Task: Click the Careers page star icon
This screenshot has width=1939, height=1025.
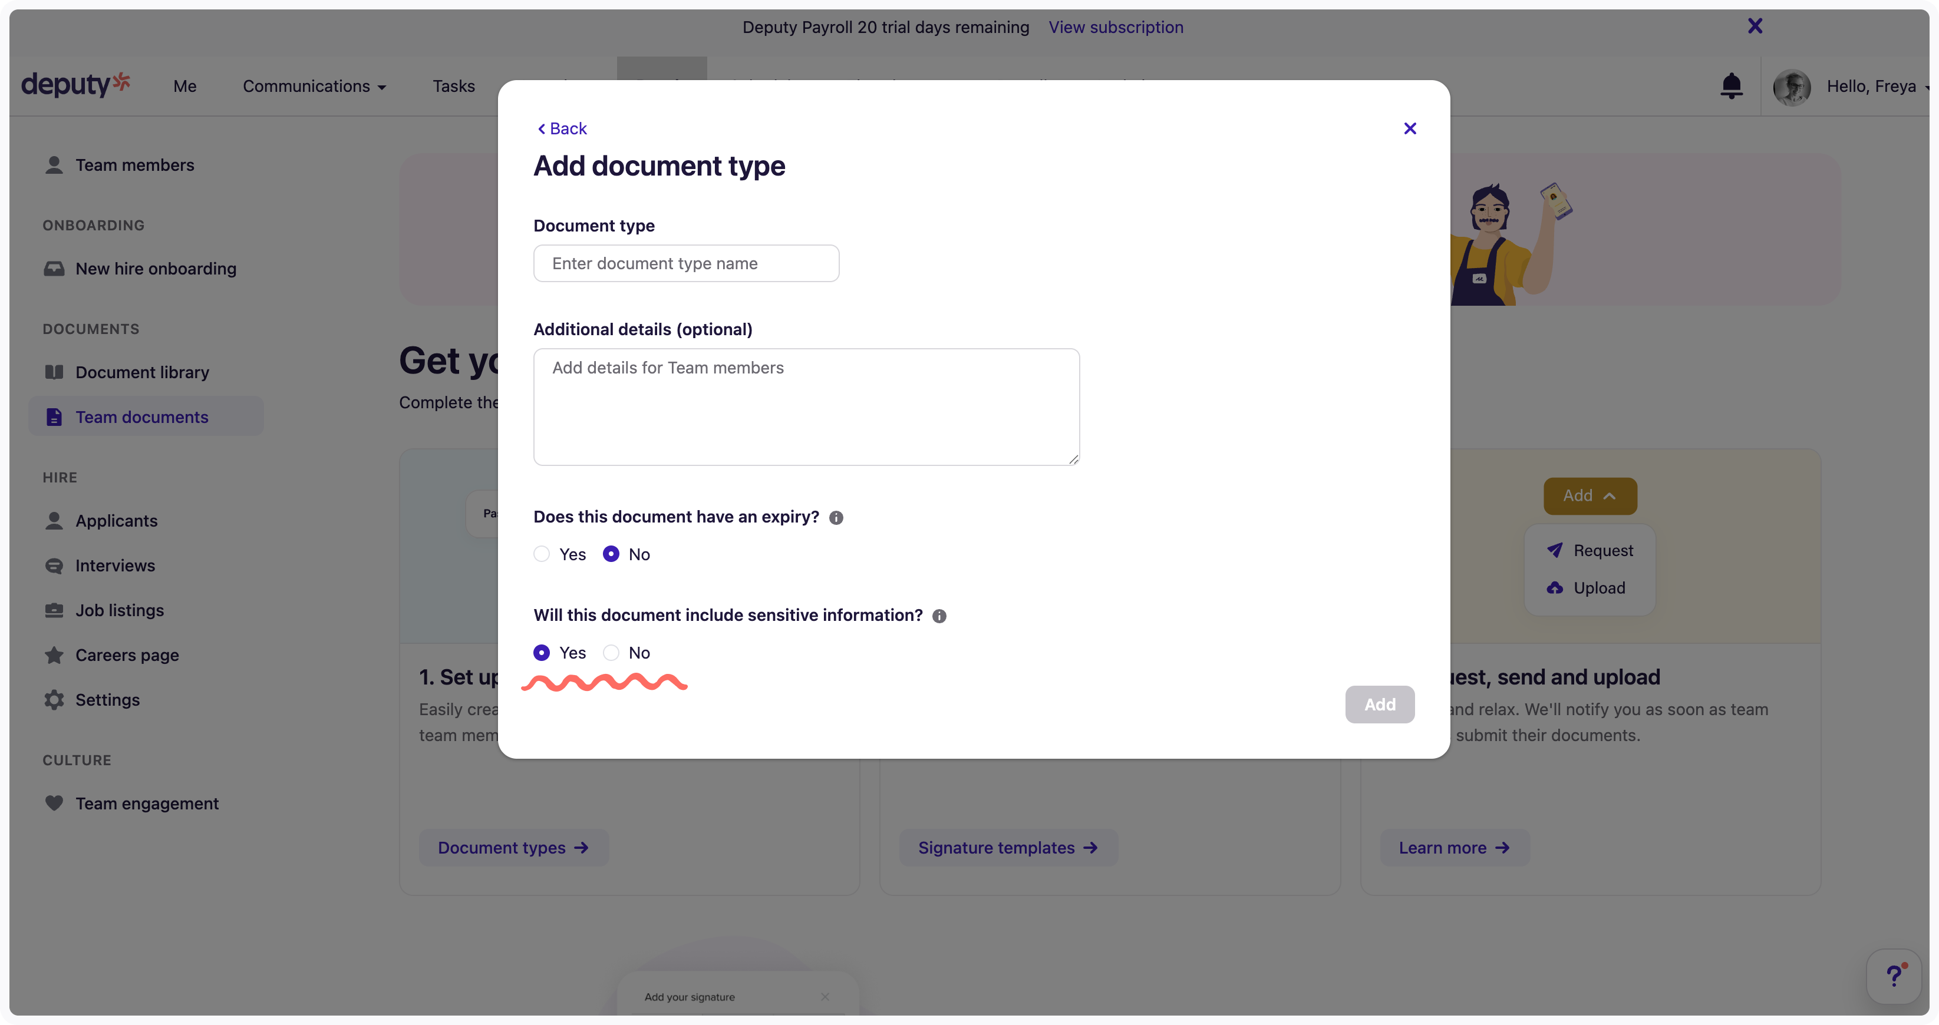Action: (54, 656)
